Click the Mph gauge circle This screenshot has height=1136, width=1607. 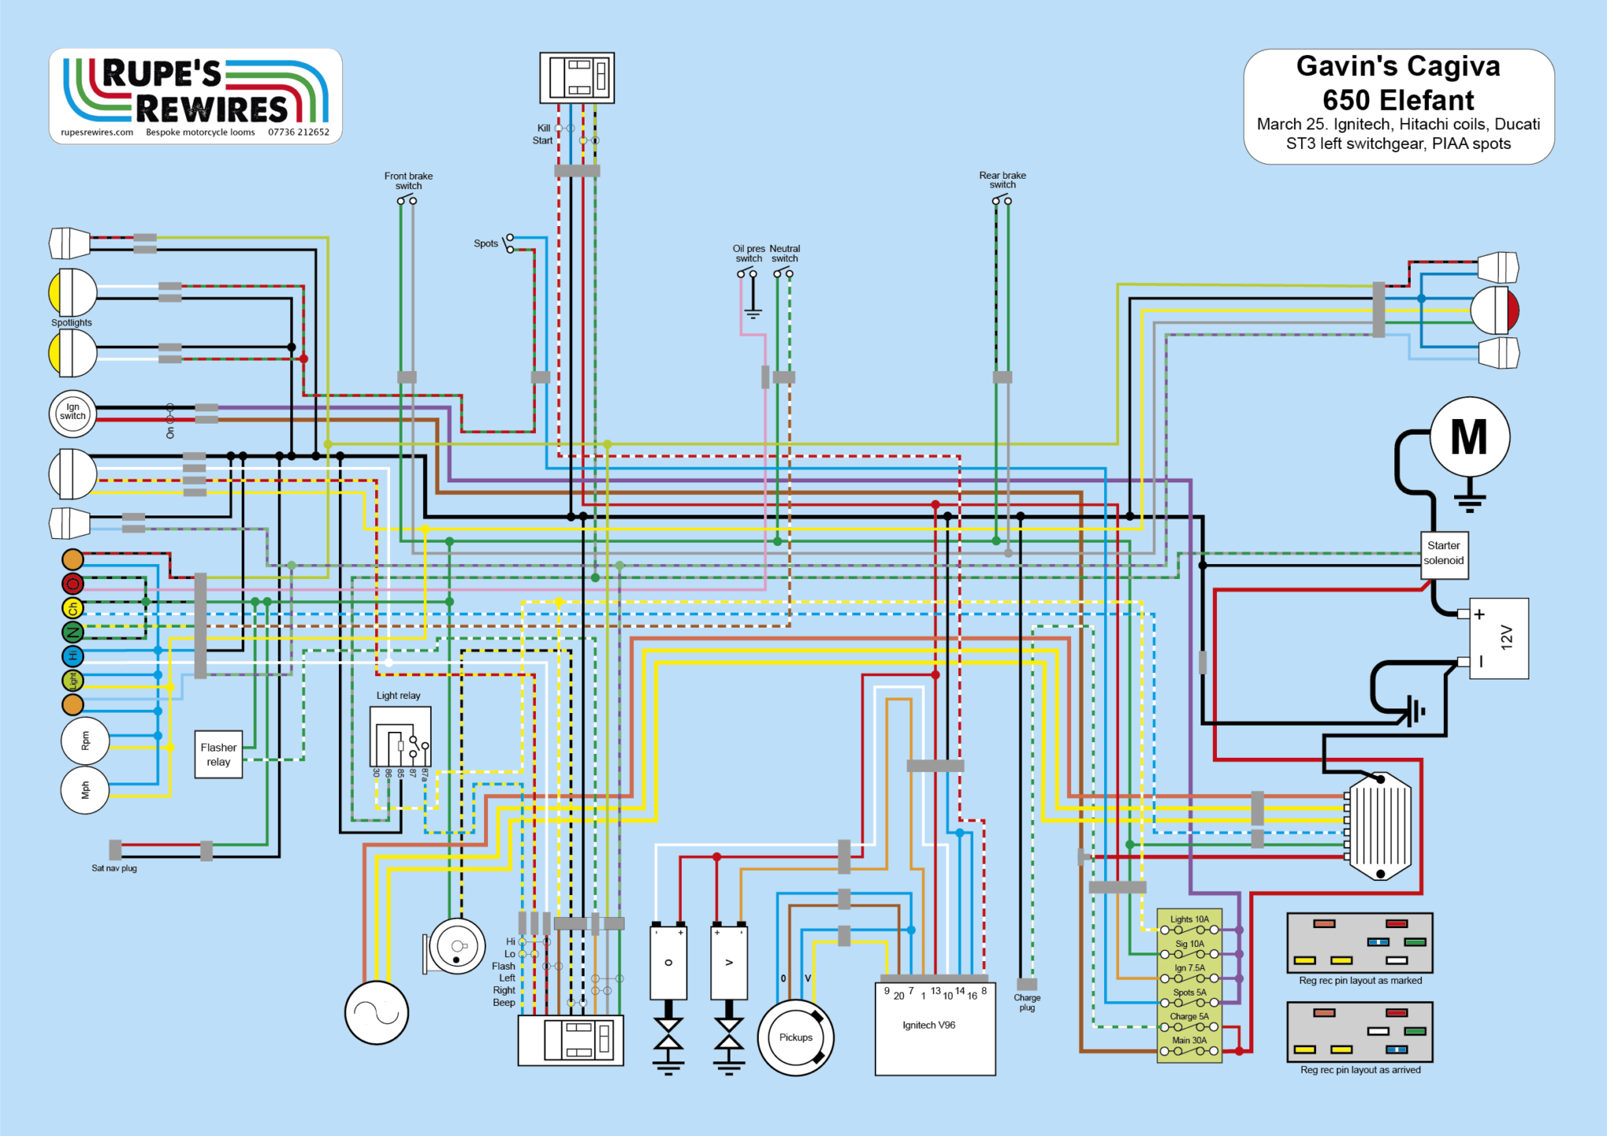pyautogui.click(x=85, y=790)
